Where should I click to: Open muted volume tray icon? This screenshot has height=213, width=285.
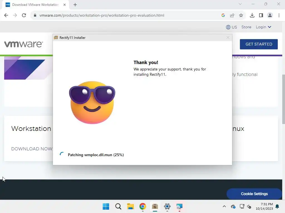click(249, 206)
